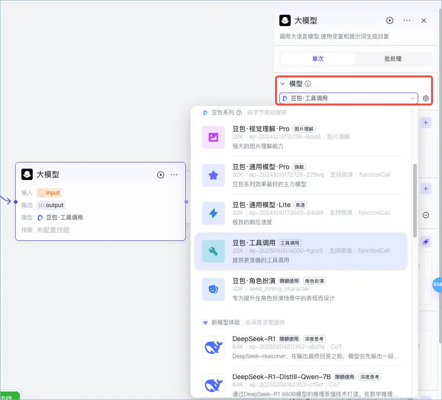The width and height of the screenshot is (442, 400).
Task: Click the 大模型 canvas node icon
Action: point(27,174)
